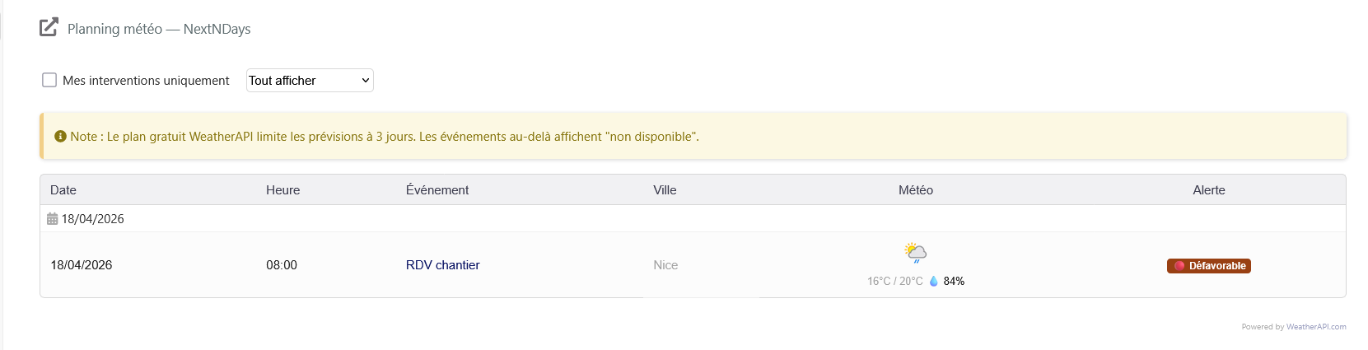1368x350 pixels.
Task: Select the 08:00 time cell
Action: (282, 265)
